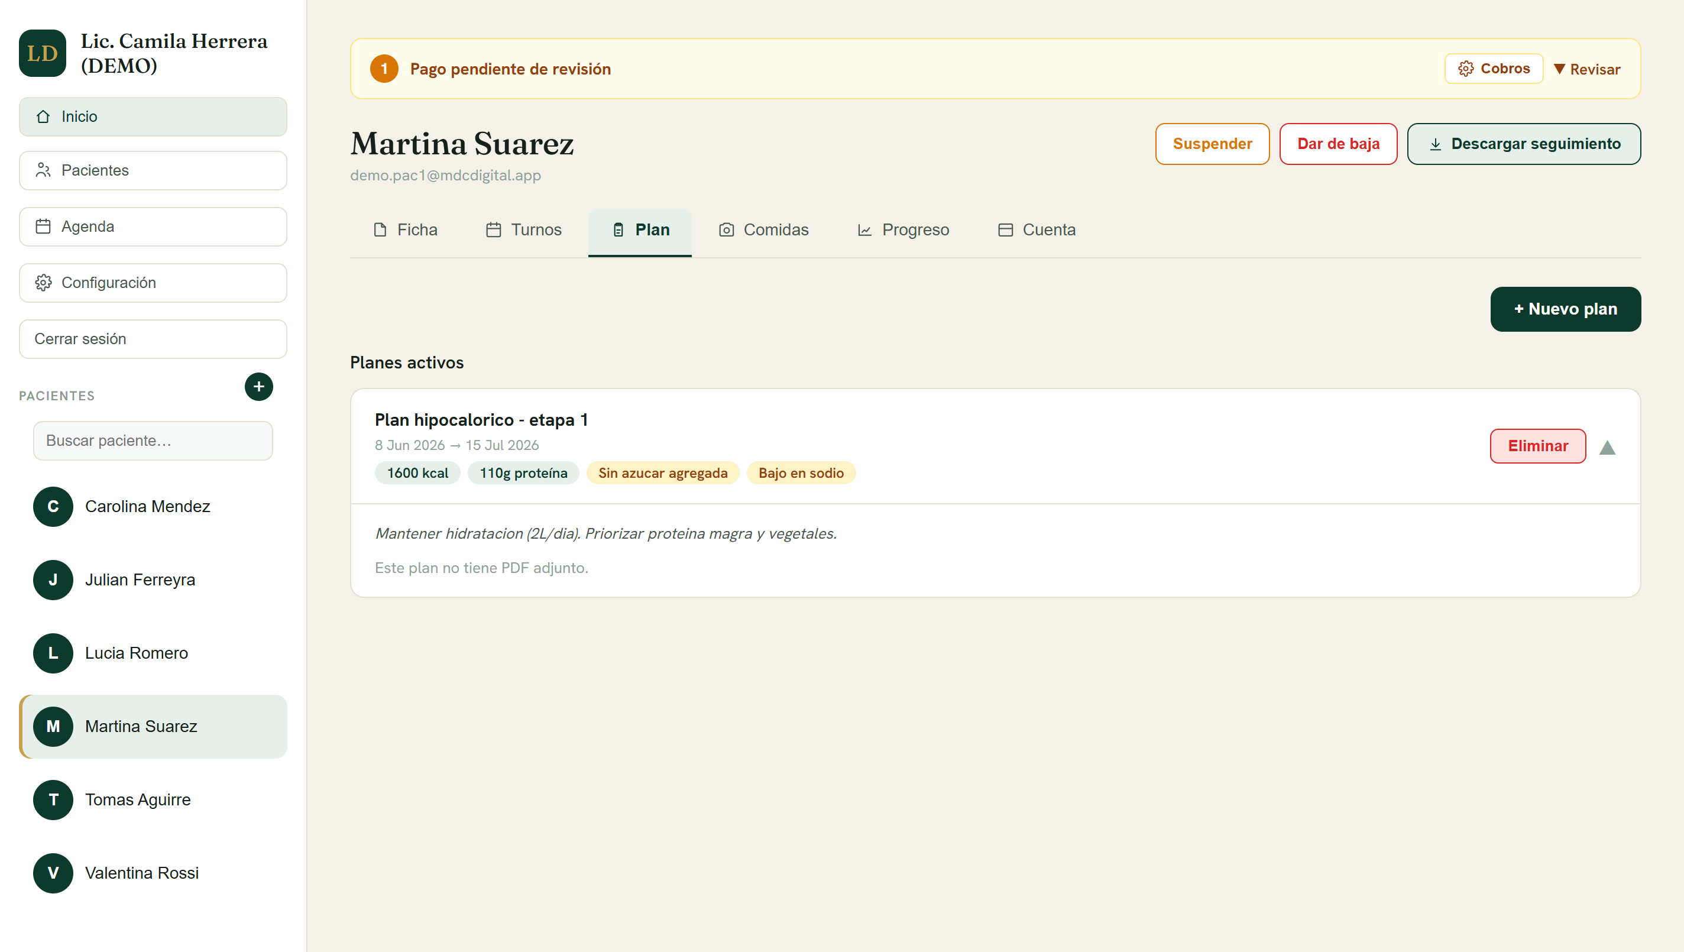Click the people icon beside Pacientes
Screen dimensions: 1684x952
43,170
